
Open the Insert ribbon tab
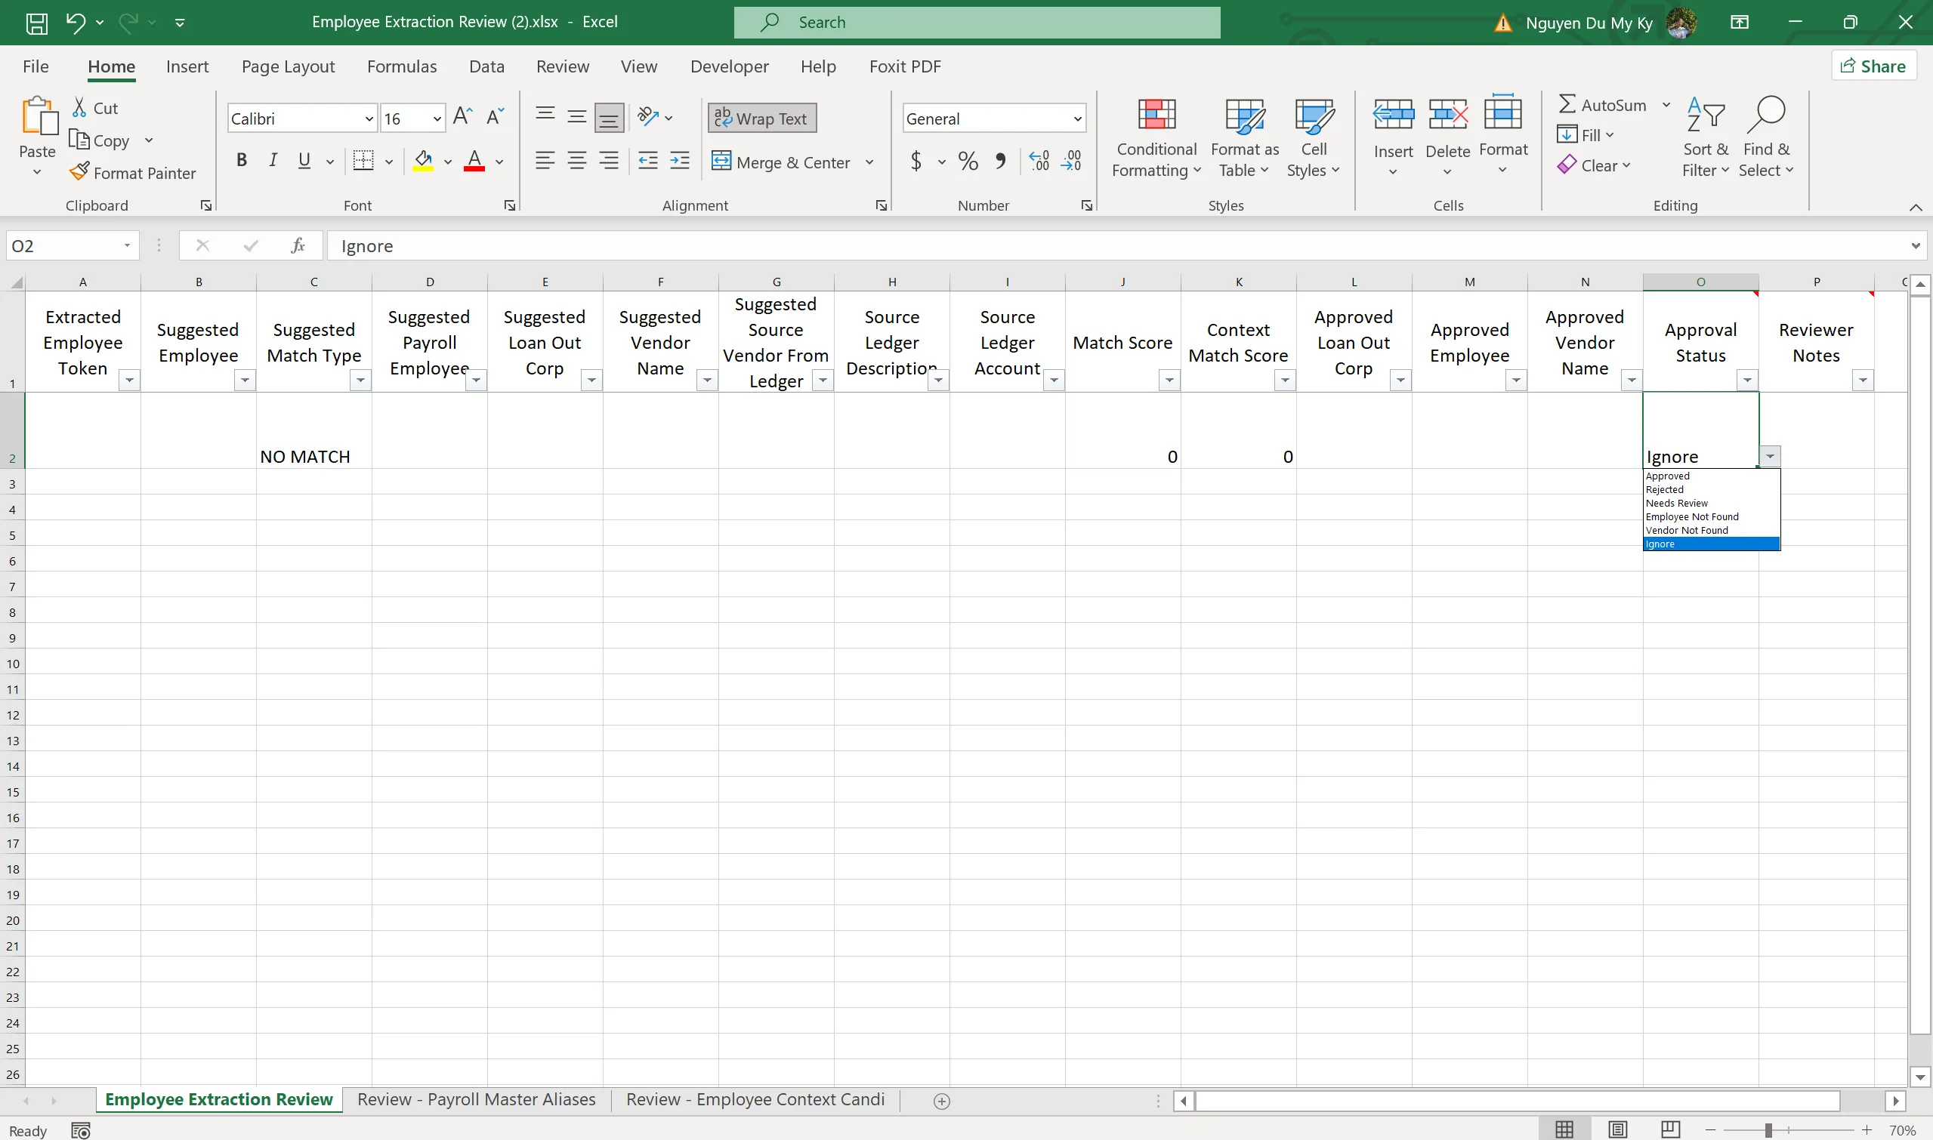(x=187, y=67)
